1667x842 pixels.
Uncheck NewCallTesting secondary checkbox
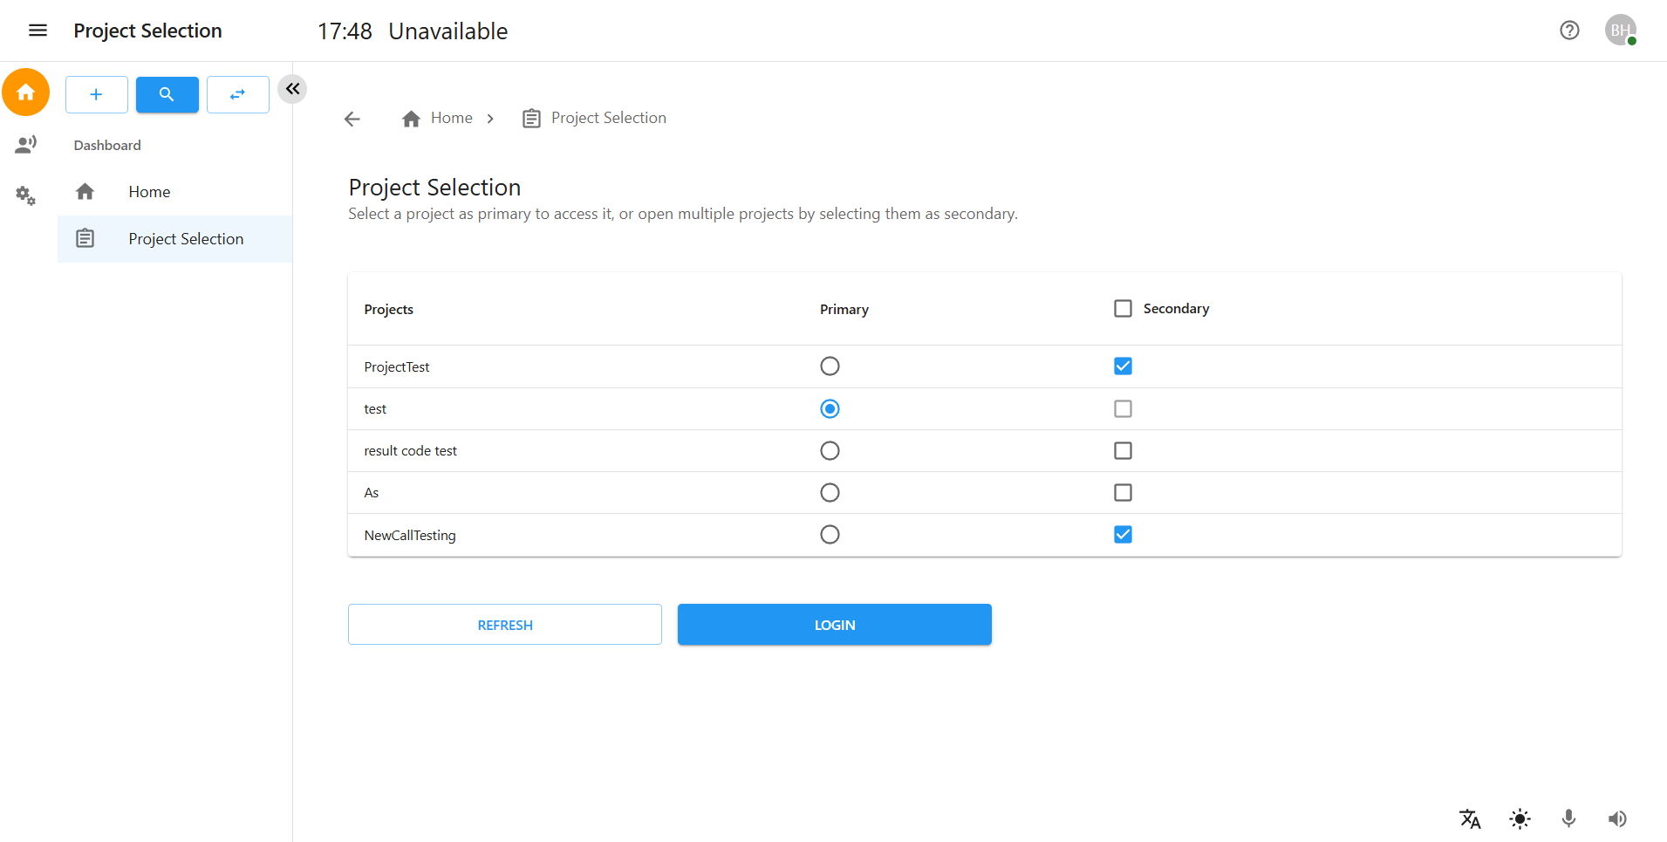pyautogui.click(x=1122, y=534)
